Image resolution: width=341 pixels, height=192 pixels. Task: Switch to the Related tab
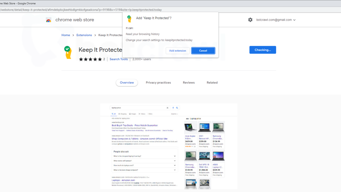pos(212,83)
